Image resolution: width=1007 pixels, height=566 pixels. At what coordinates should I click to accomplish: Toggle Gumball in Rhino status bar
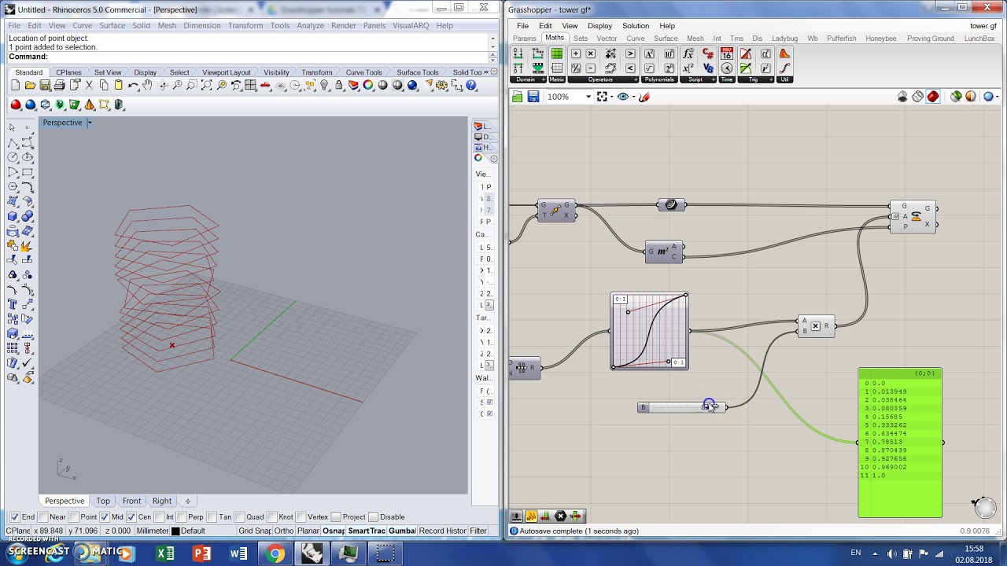pos(402,531)
